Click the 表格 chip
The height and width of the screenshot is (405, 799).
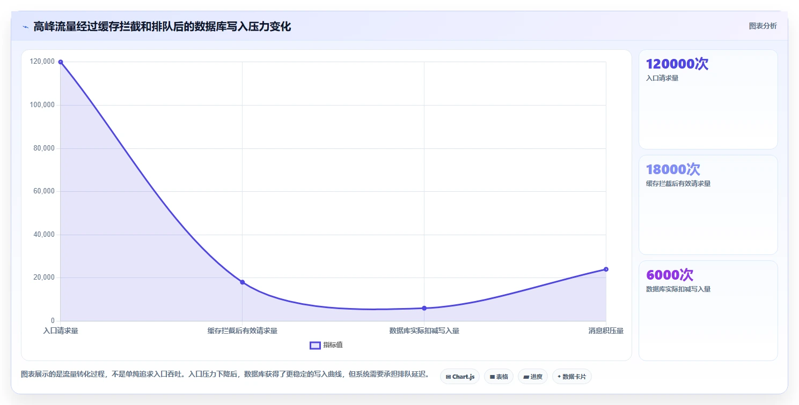(499, 377)
